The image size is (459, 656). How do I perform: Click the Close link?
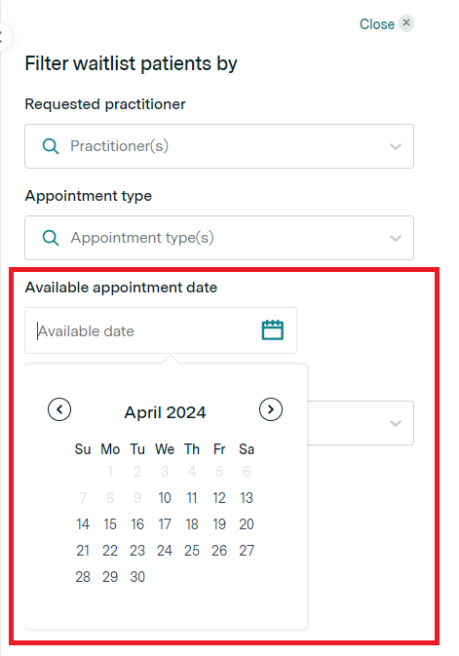tap(377, 24)
